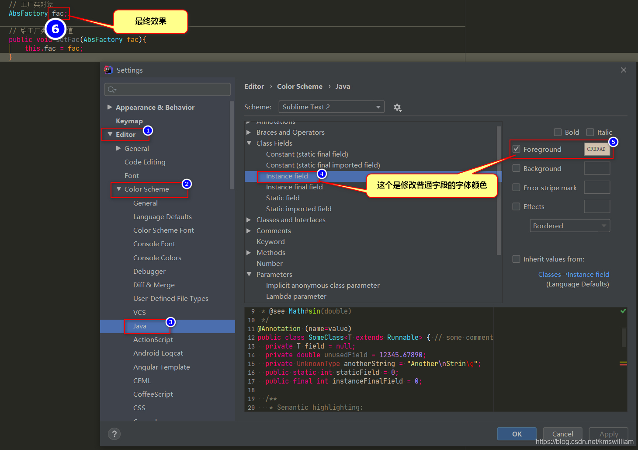Click the IntelliJ Settings window icon

[108, 70]
